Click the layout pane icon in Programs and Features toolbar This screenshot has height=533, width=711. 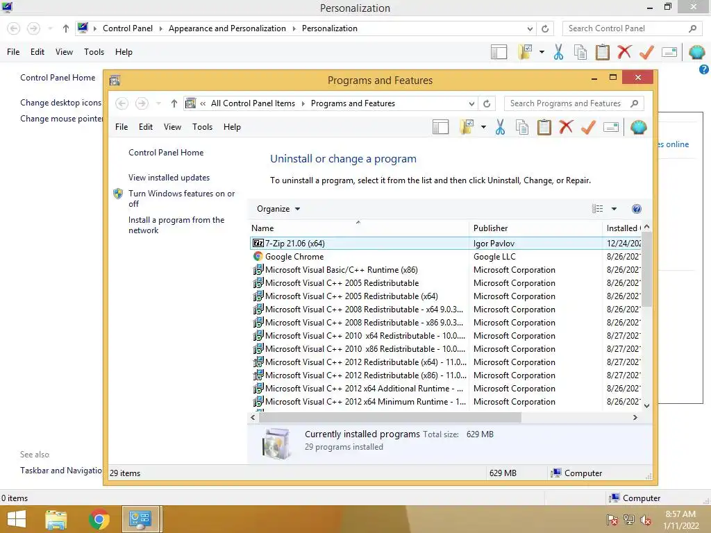click(440, 128)
